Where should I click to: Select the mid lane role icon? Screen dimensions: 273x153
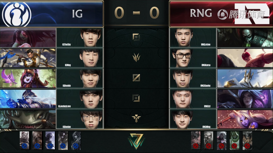136,78
